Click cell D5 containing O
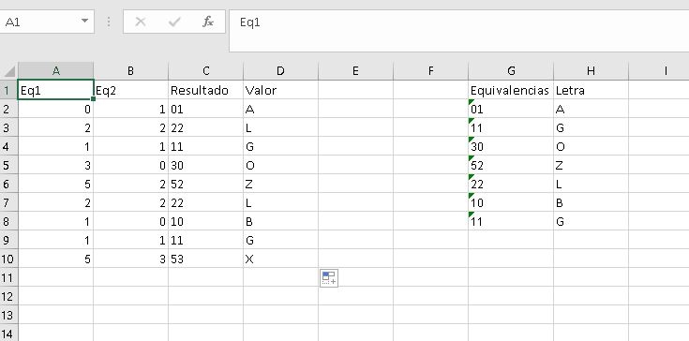 click(x=280, y=165)
